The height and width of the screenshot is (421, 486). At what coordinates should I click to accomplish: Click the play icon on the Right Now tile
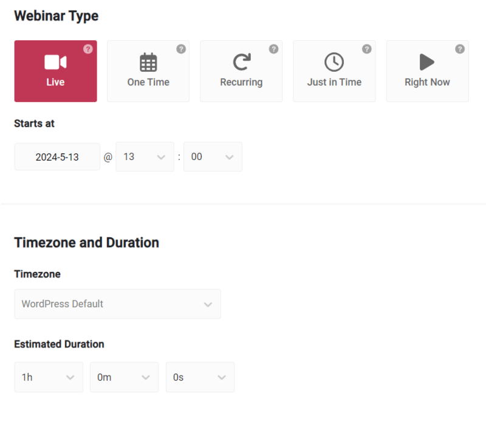(x=427, y=61)
